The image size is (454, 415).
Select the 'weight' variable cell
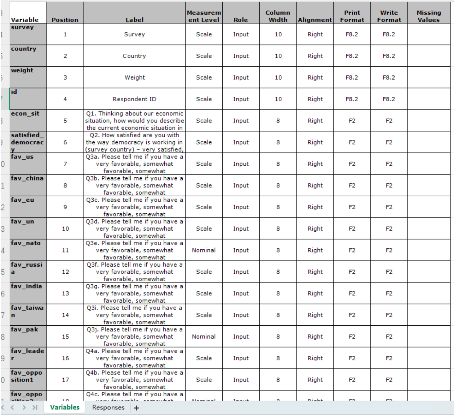click(x=28, y=77)
